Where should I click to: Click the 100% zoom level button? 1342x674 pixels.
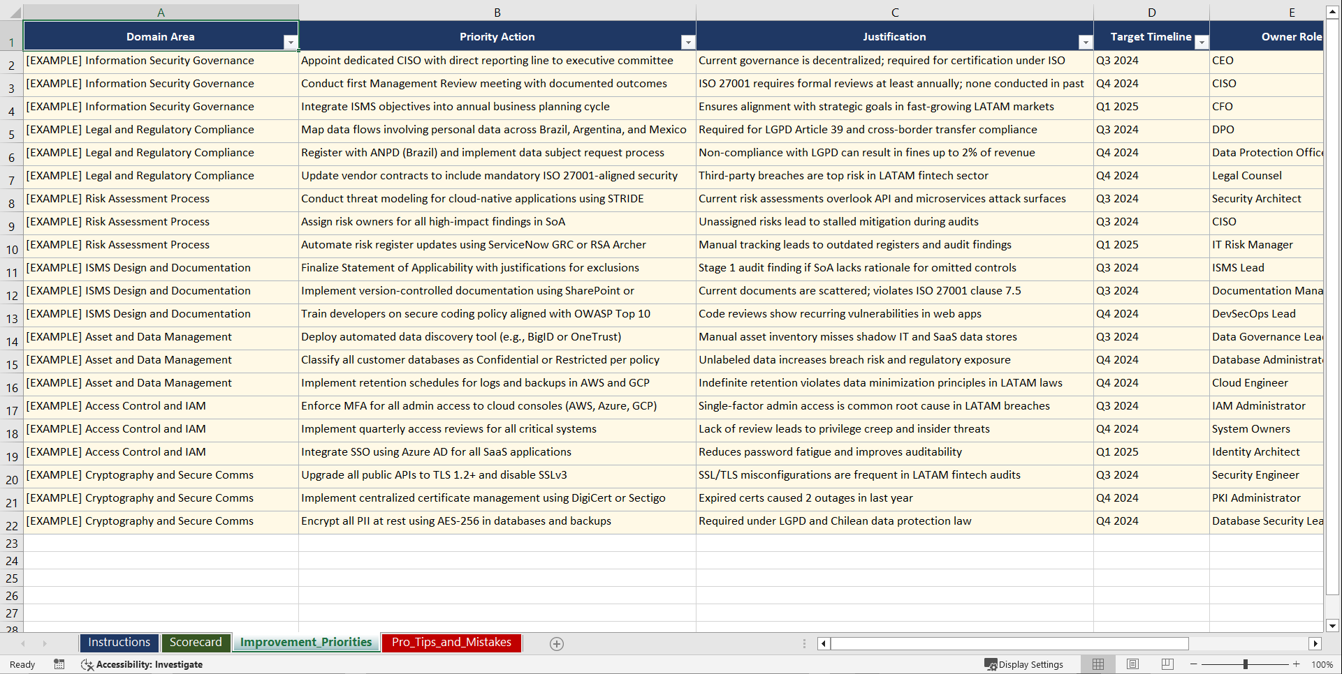point(1322,664)
